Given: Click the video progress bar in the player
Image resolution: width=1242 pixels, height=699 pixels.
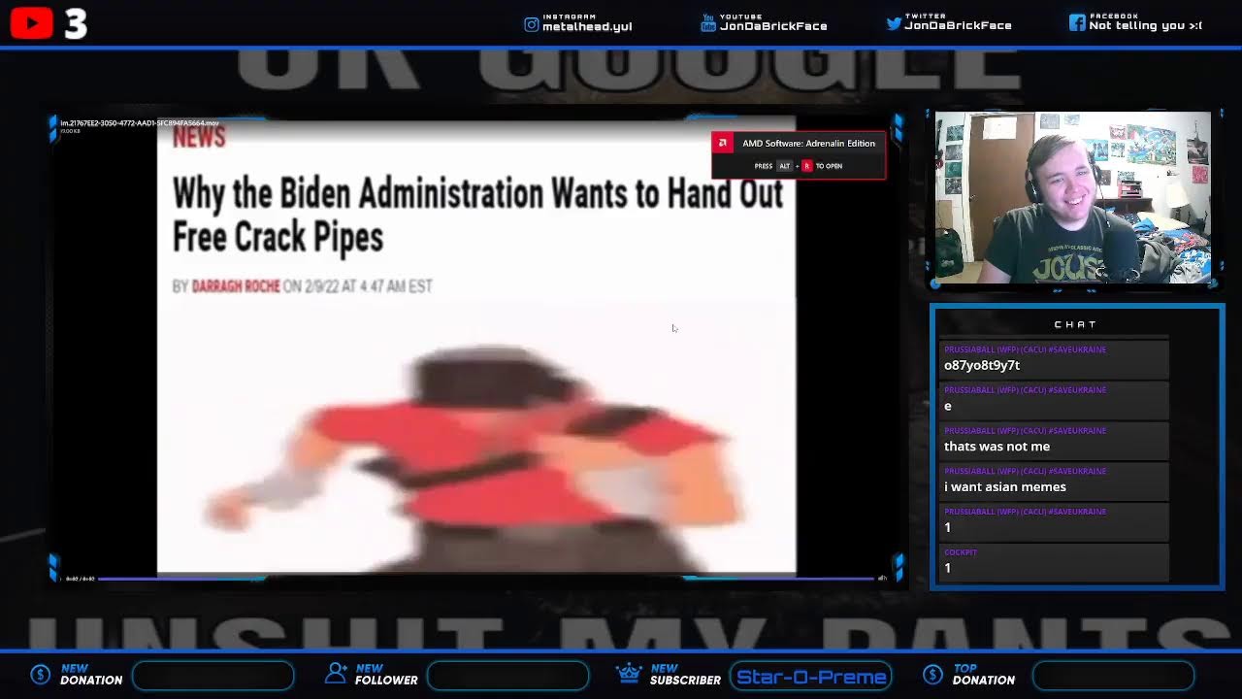Looking at the screenshot, I should click(x=486, y=579).
